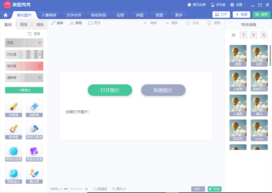Click the green 保存 save button
This screenshot has height=193, width=272.
pos(262,15)
